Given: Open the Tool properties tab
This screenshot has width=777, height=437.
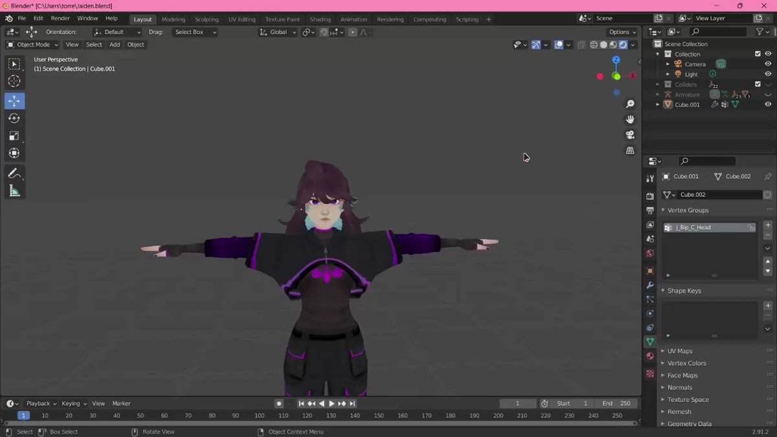Looking at the screenshot, I should coord(650,179).
